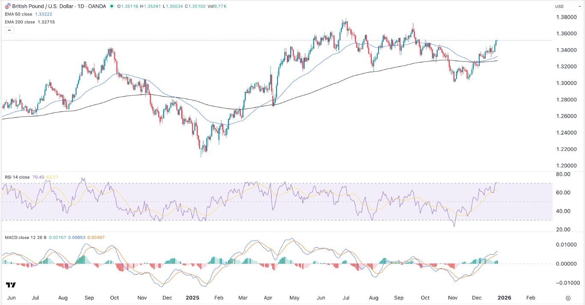The image size is (585, 305).
Task: Click the MACD 0.00000 scale label
Action: pyautogui.click(x=564, y=264)
